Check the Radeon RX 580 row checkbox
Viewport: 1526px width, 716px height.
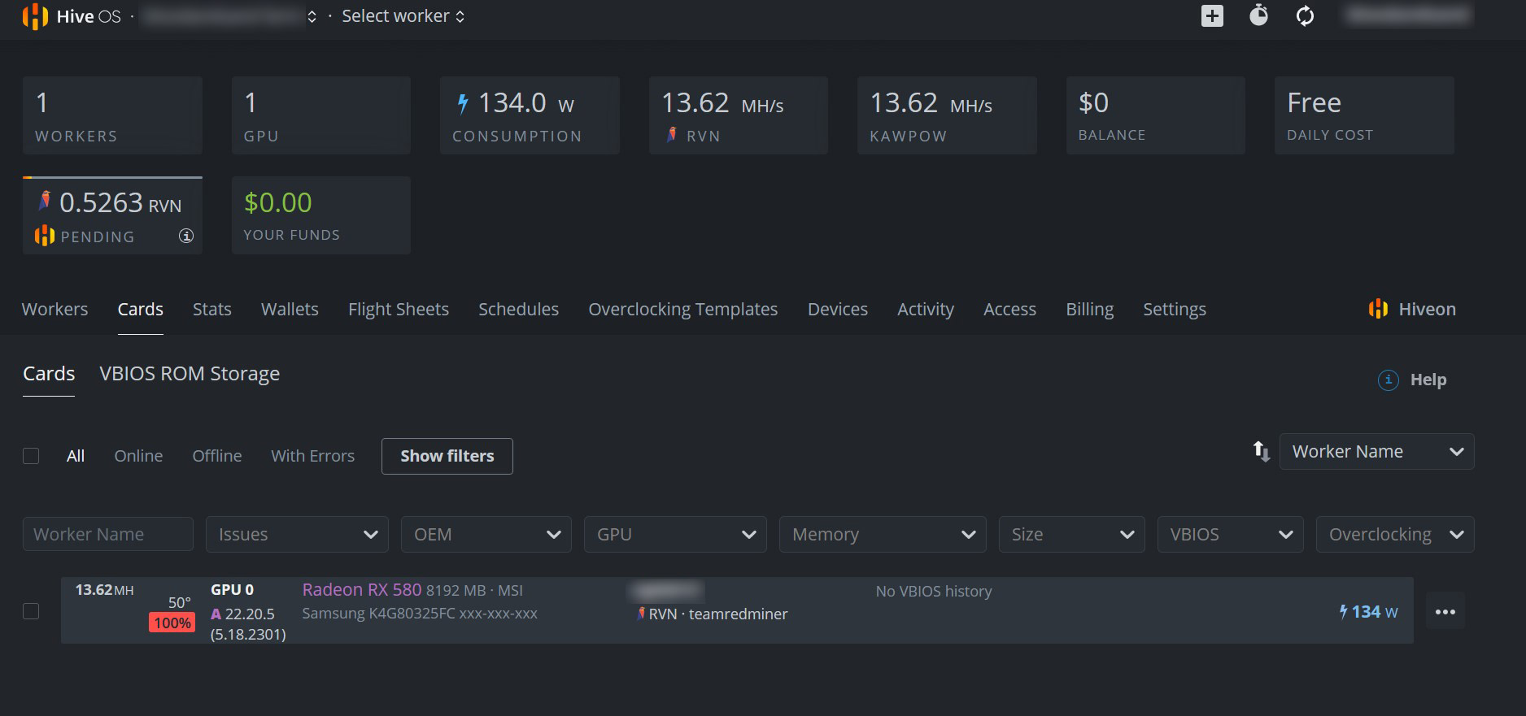(x=31, y=611)
